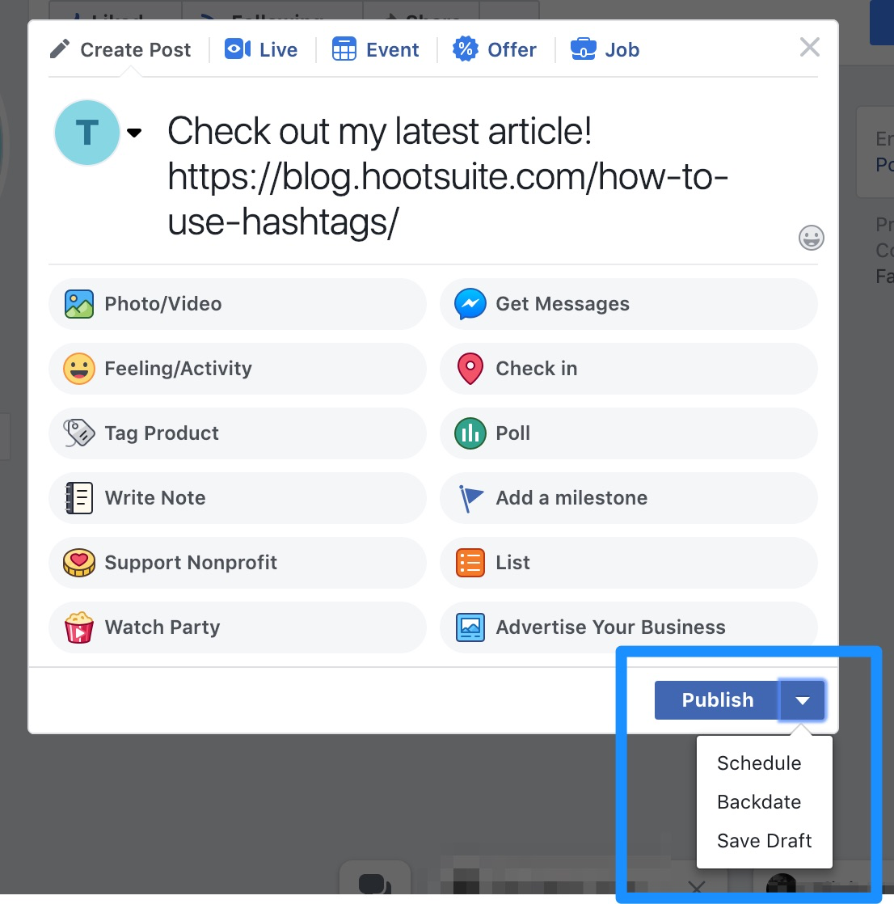
Task: Click the Photo/Video image icon
Action: (x=79, y=304)
